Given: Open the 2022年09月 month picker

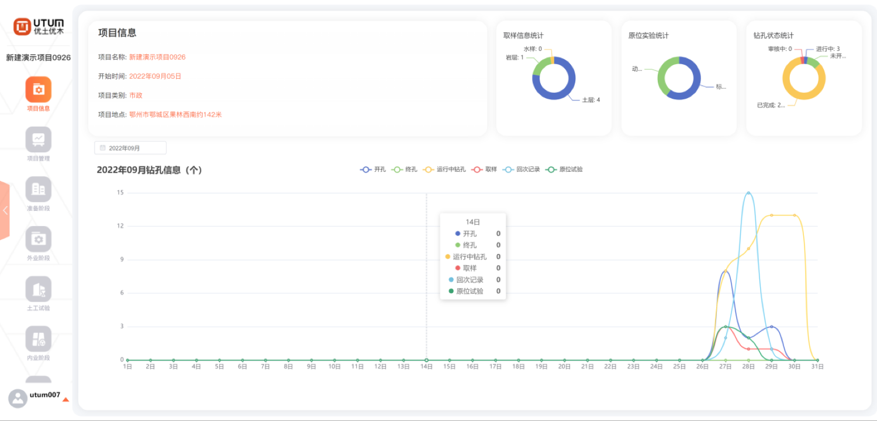Looking at the screenshot, I should click(130, 148).
